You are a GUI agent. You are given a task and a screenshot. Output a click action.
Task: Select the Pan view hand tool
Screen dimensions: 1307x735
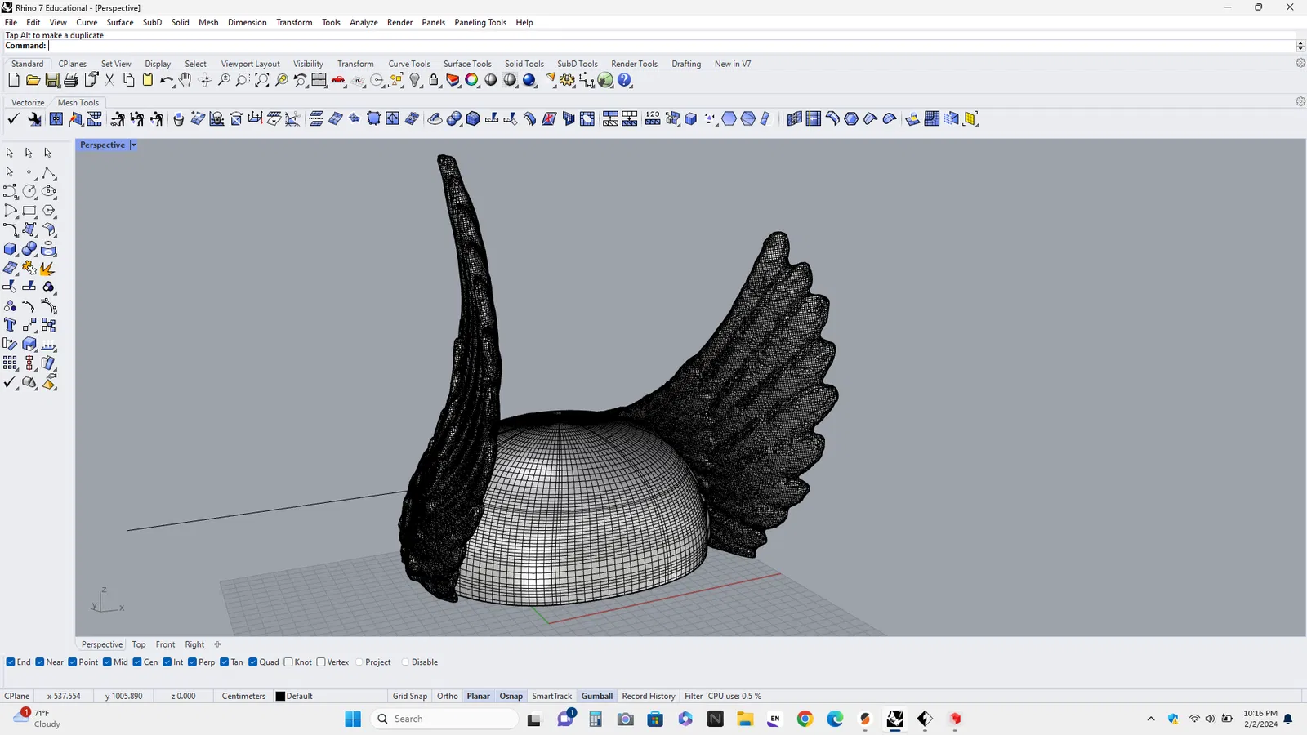click(x=185, y=80)
